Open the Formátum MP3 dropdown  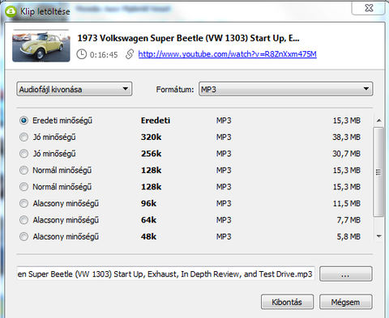click(x=286, y=89)
